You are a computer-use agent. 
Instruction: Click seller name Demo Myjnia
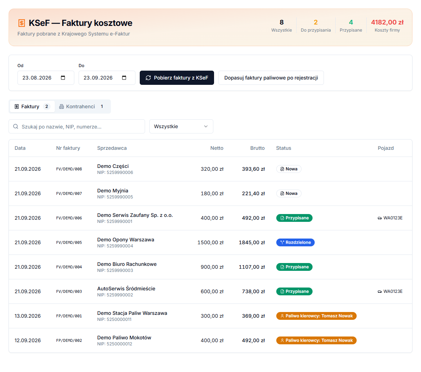(113, 191)
